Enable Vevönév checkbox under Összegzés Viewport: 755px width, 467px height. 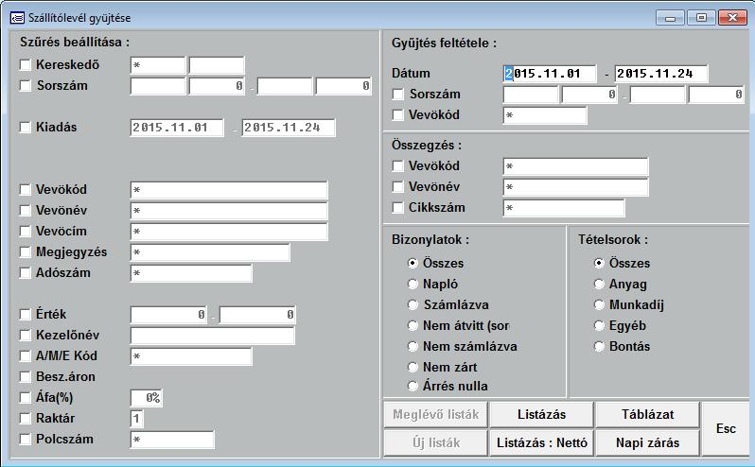coord(397,186)
